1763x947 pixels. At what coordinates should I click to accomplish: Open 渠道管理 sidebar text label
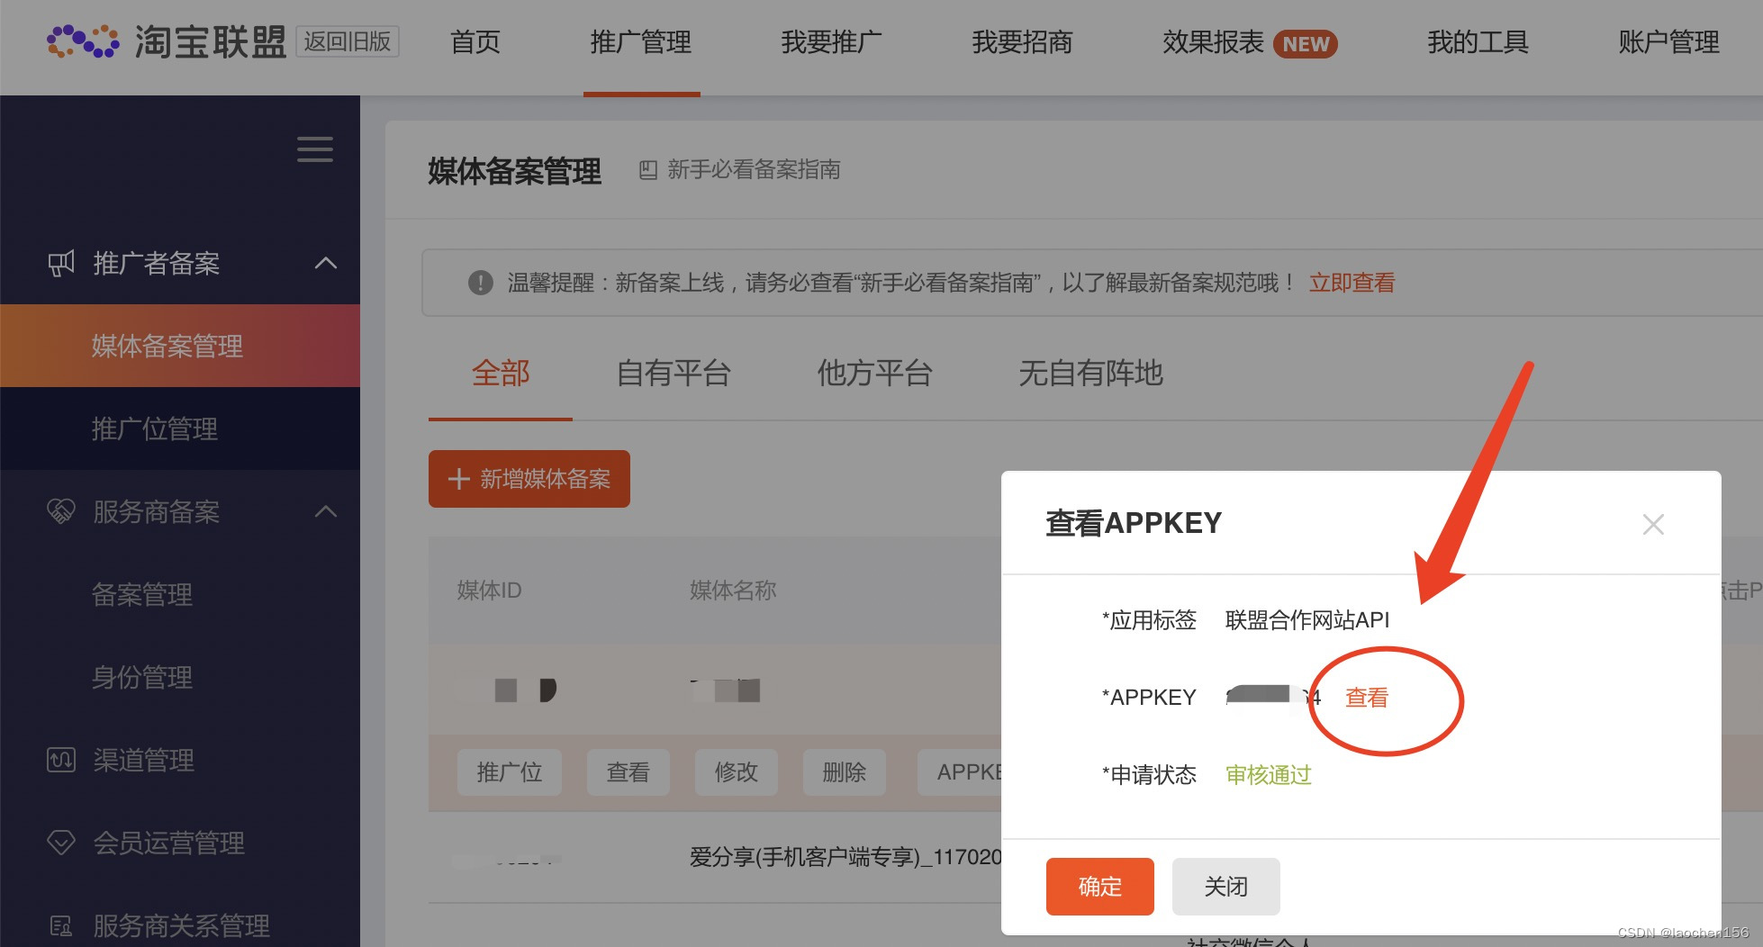144,760
